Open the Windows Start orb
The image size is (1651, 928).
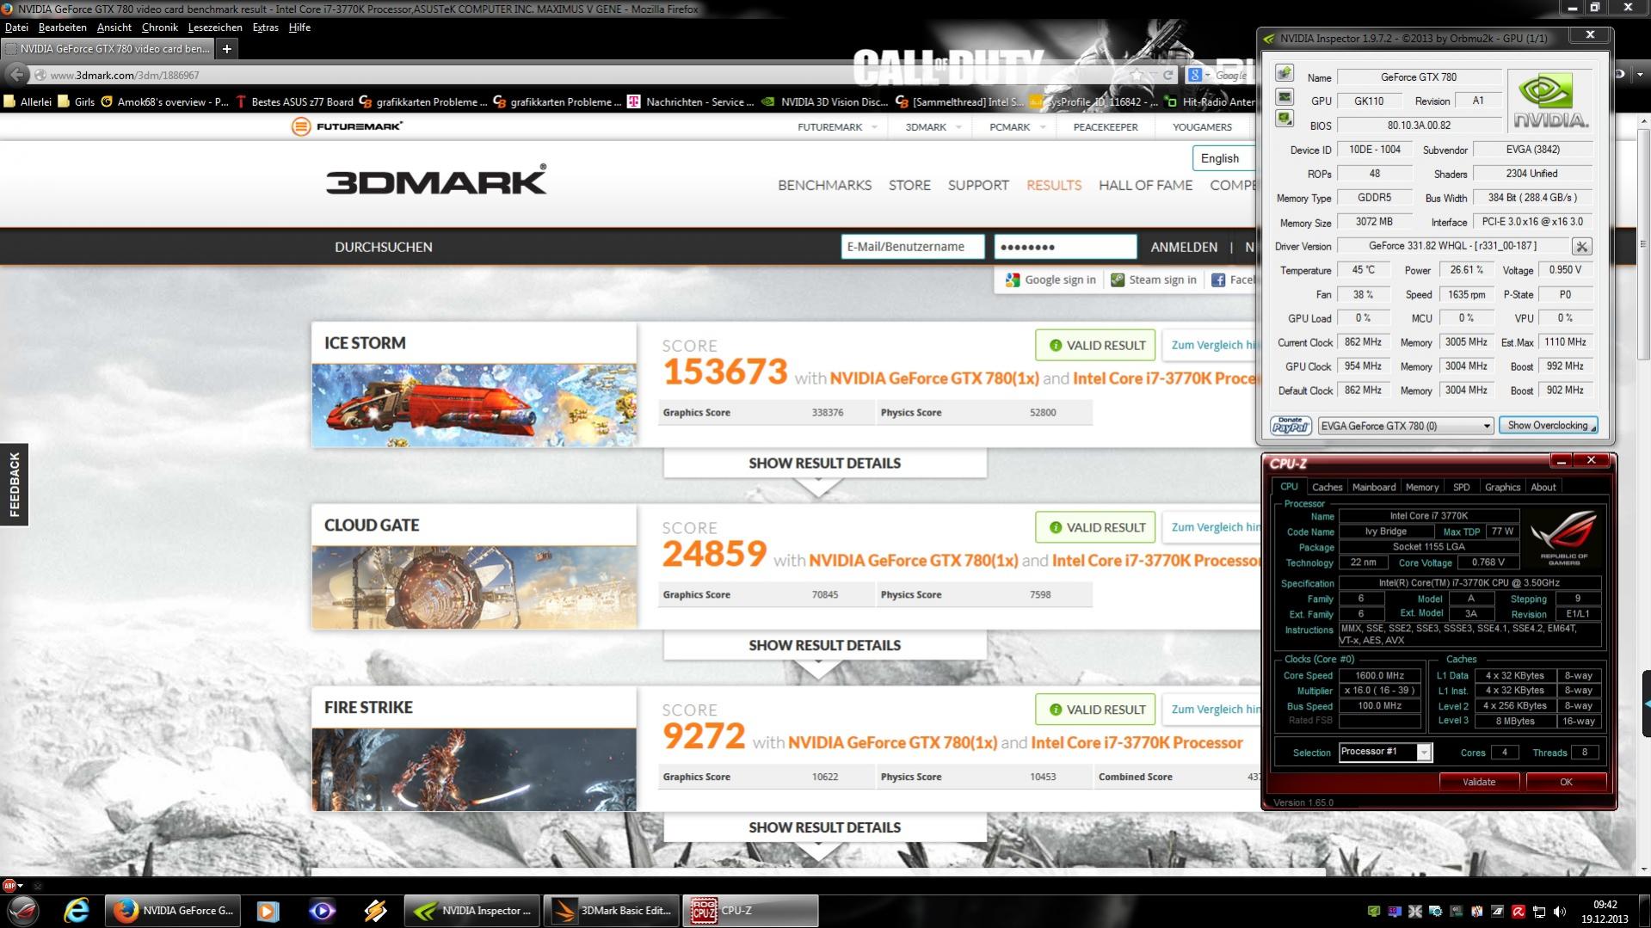coord(23,910)
